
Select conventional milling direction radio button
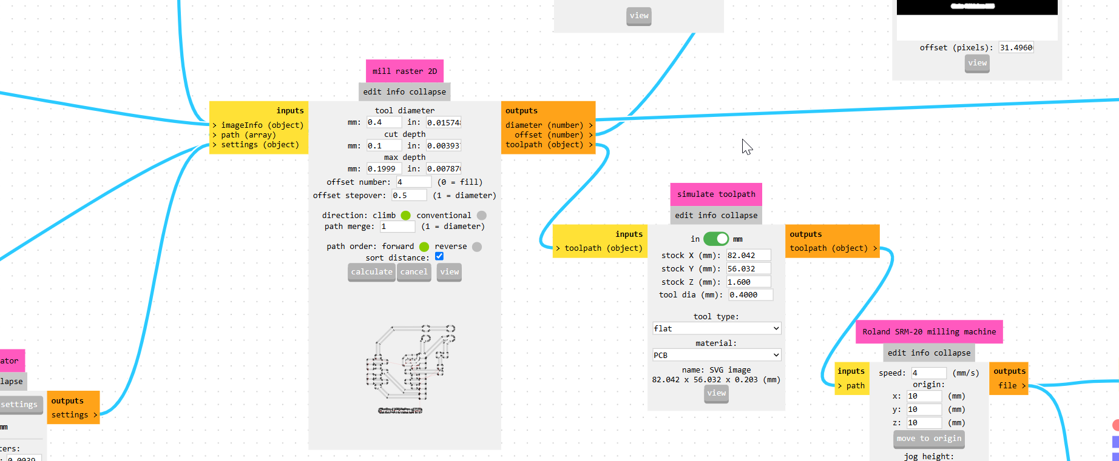482,216
